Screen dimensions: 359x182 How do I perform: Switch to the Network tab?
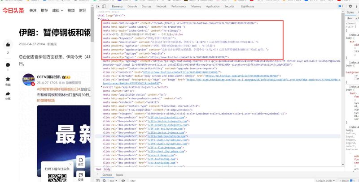coord(161,6)
